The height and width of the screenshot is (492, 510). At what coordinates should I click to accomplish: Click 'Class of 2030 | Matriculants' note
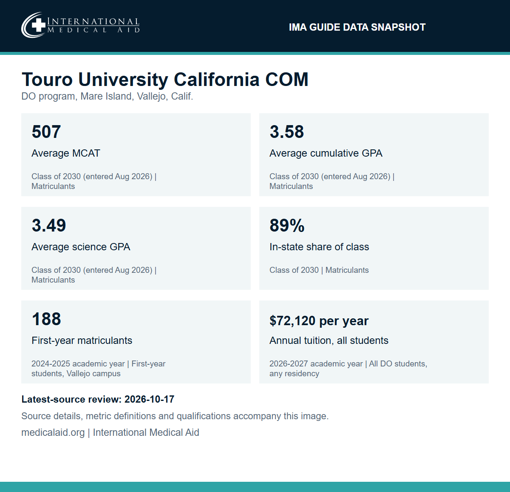click(x=319, y=270)
